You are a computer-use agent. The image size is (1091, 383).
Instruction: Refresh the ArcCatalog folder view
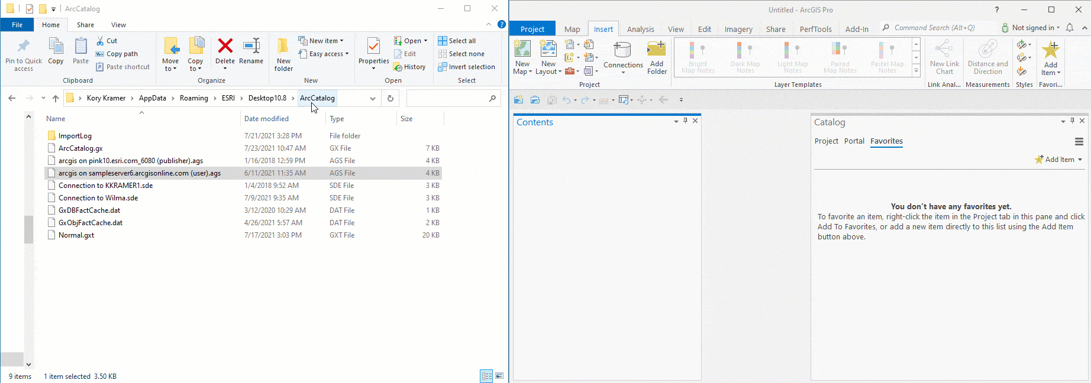click(390, 98)
